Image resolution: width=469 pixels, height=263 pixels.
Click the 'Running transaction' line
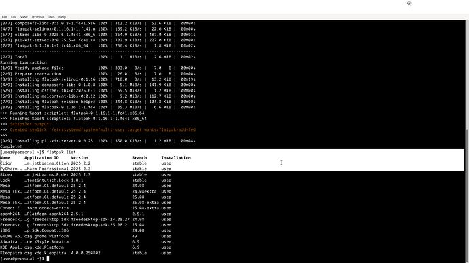pos(23,62)
